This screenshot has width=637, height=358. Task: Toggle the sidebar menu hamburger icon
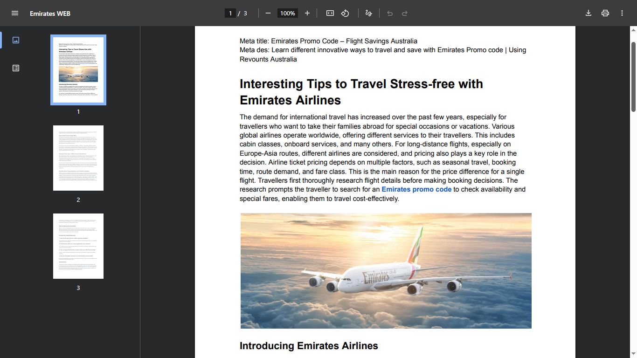pyautogui.click(x=15, y=13)
